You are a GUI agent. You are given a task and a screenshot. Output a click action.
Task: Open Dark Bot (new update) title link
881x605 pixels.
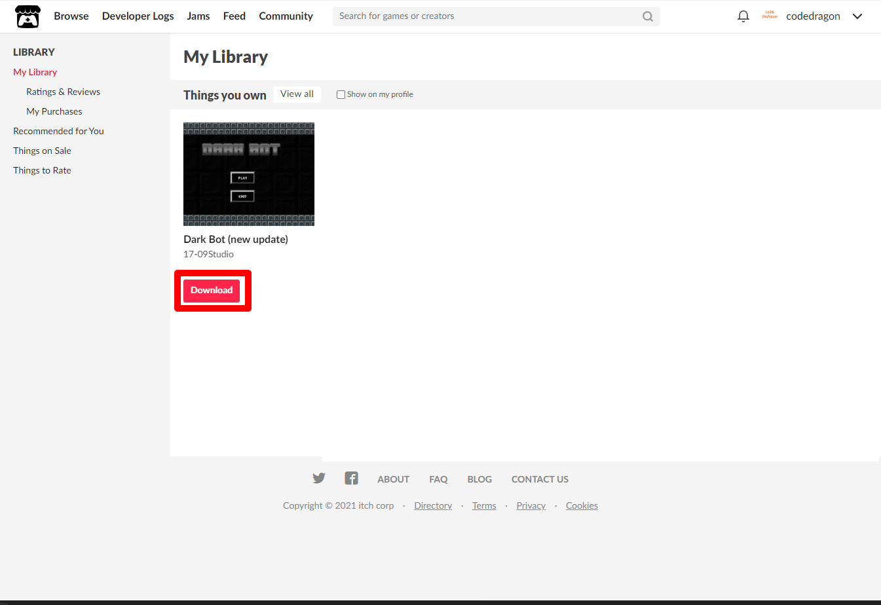(236, 239)
